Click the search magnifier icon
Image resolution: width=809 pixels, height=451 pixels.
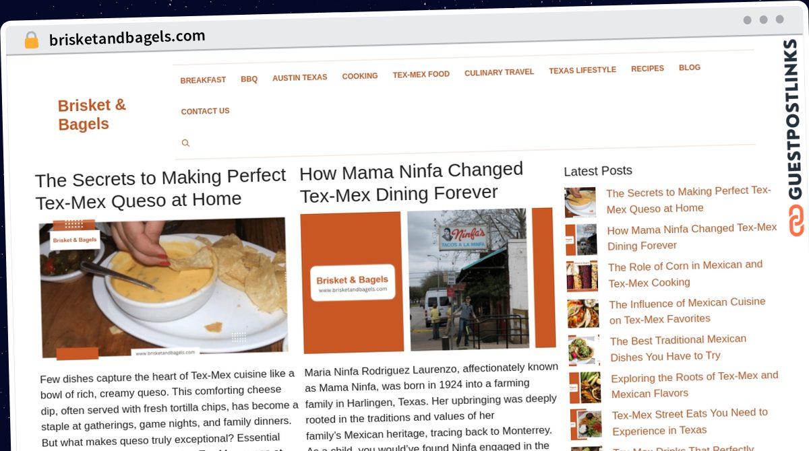[185, 143]
